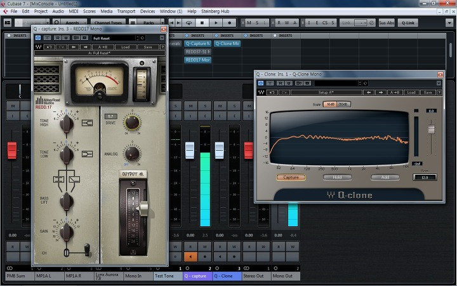Select the Q-Capture insert slot

pos(197,43)
